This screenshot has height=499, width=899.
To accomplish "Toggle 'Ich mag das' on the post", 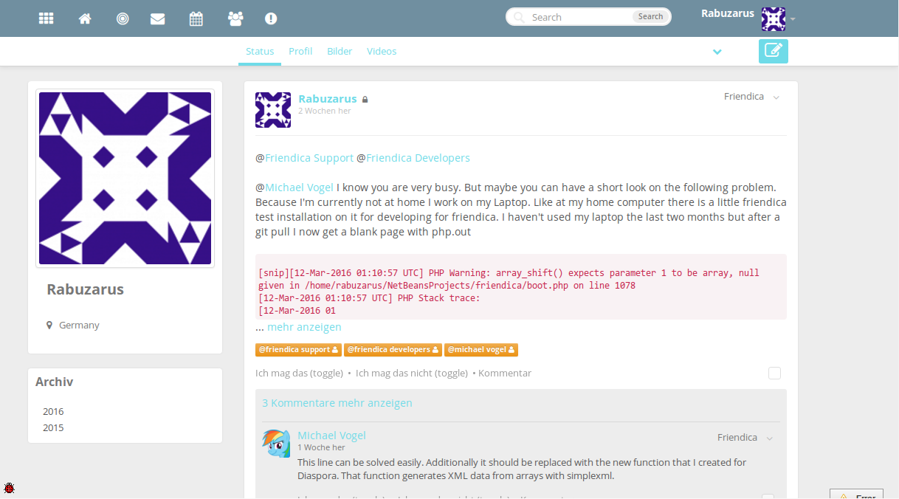I will (299, 374).
